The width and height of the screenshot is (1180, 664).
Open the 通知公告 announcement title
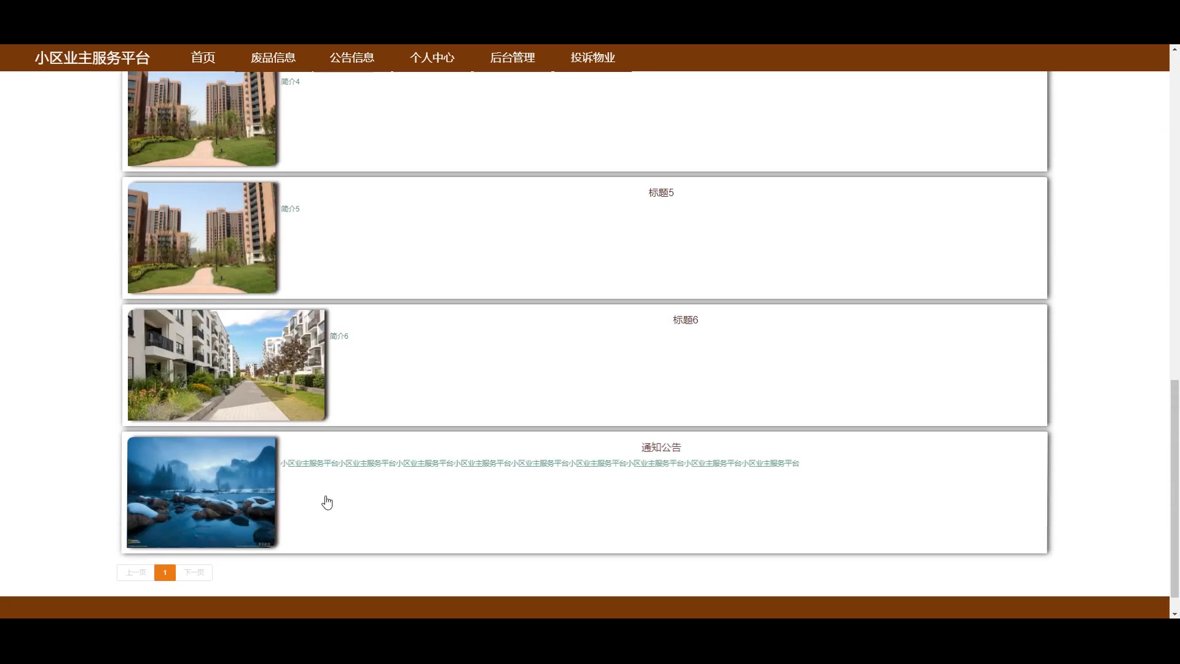coord(661,448)
